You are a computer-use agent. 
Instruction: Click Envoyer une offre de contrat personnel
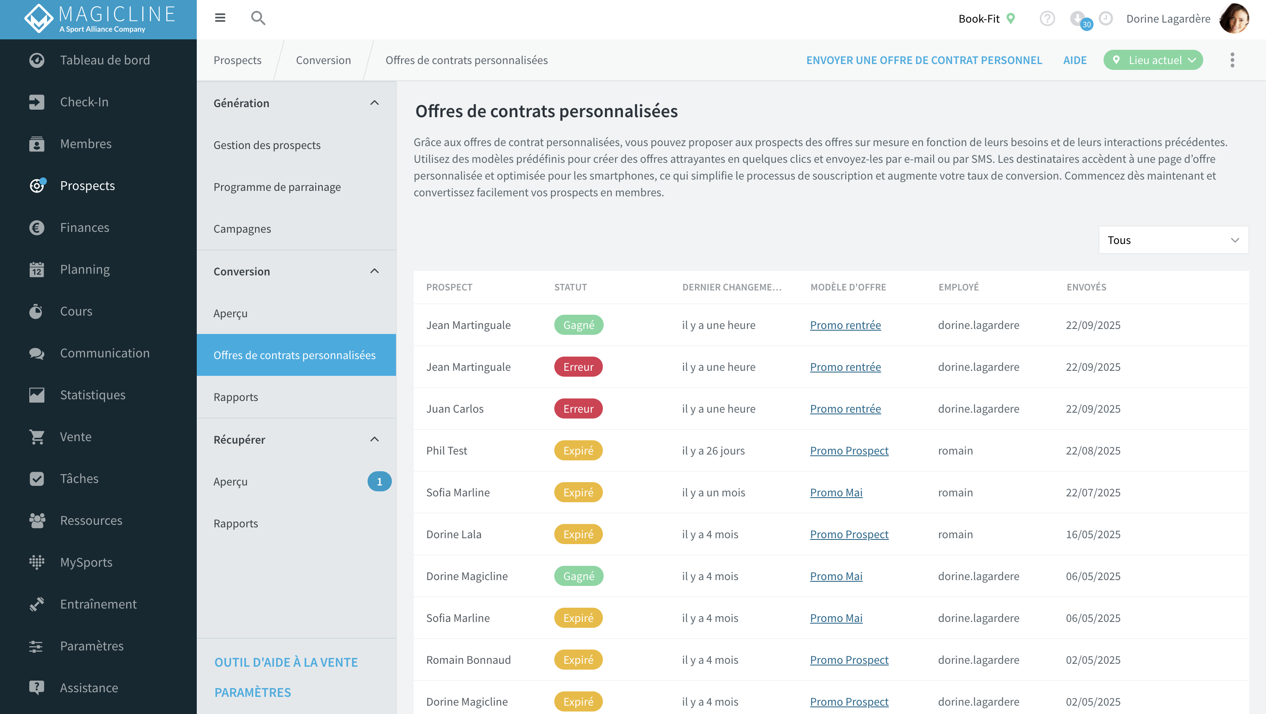click(924, 60)
